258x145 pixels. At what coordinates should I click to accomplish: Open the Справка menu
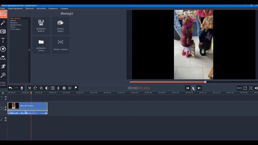click(64, 8)
